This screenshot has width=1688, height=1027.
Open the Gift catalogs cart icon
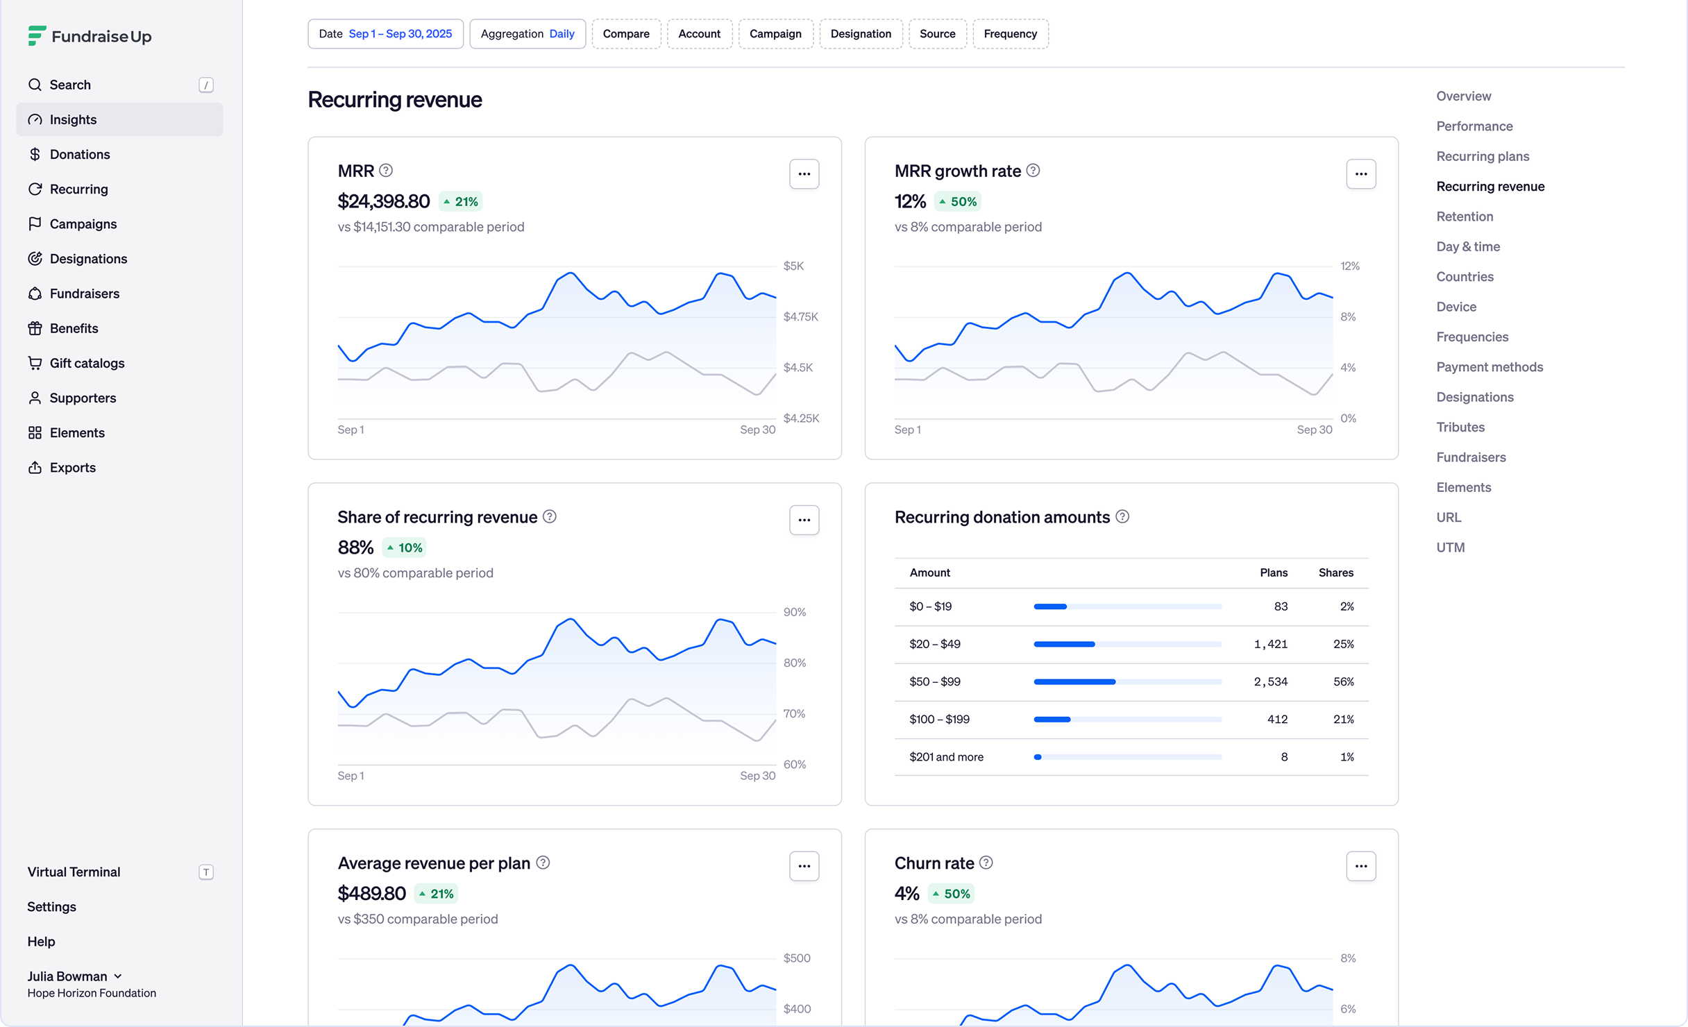[35, 363]
